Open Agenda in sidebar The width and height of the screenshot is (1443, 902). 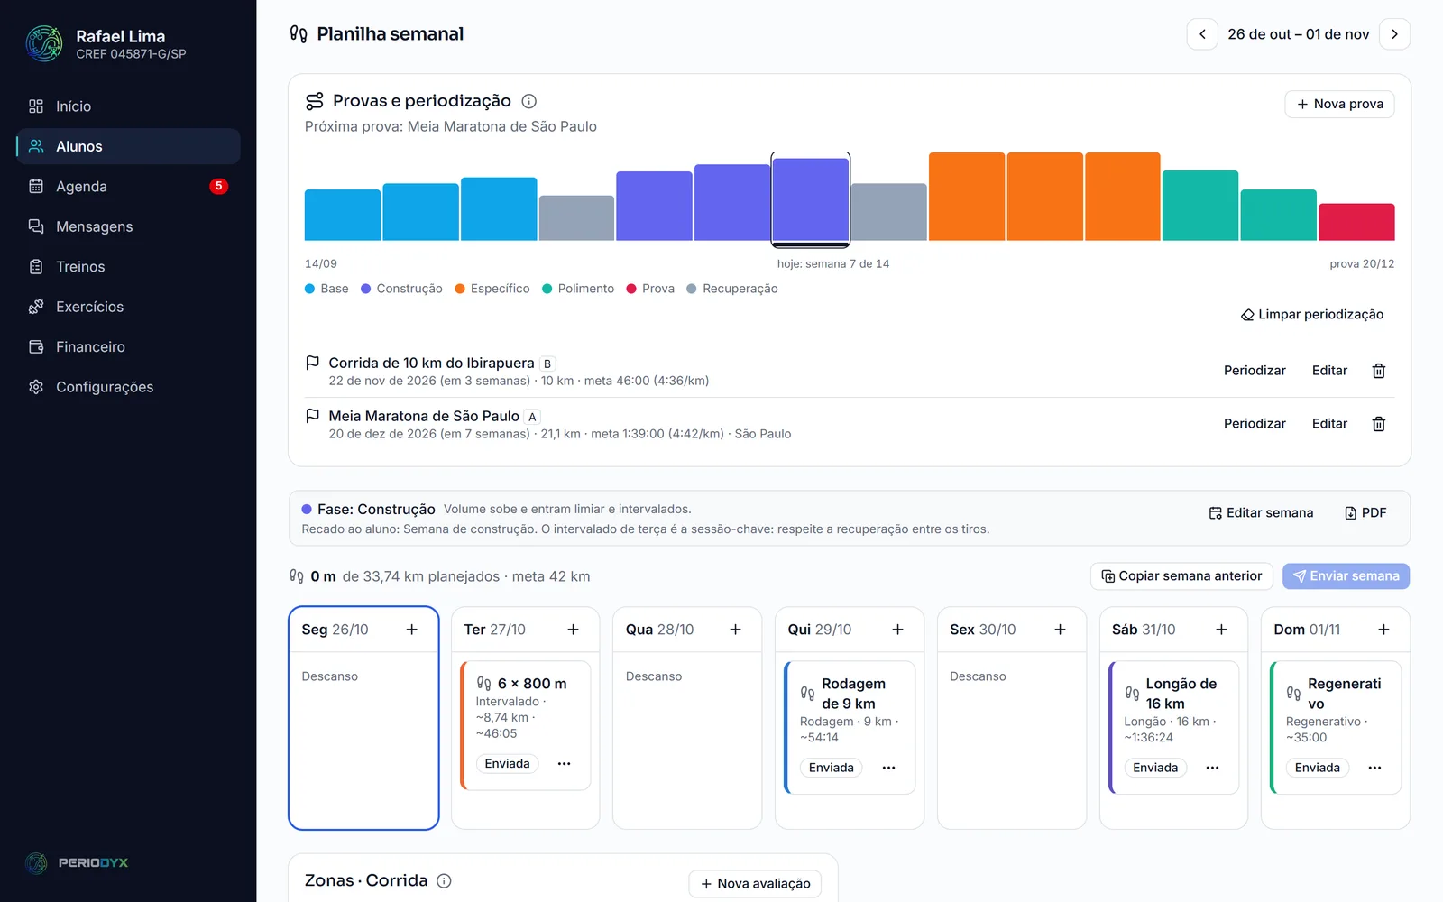128,187
